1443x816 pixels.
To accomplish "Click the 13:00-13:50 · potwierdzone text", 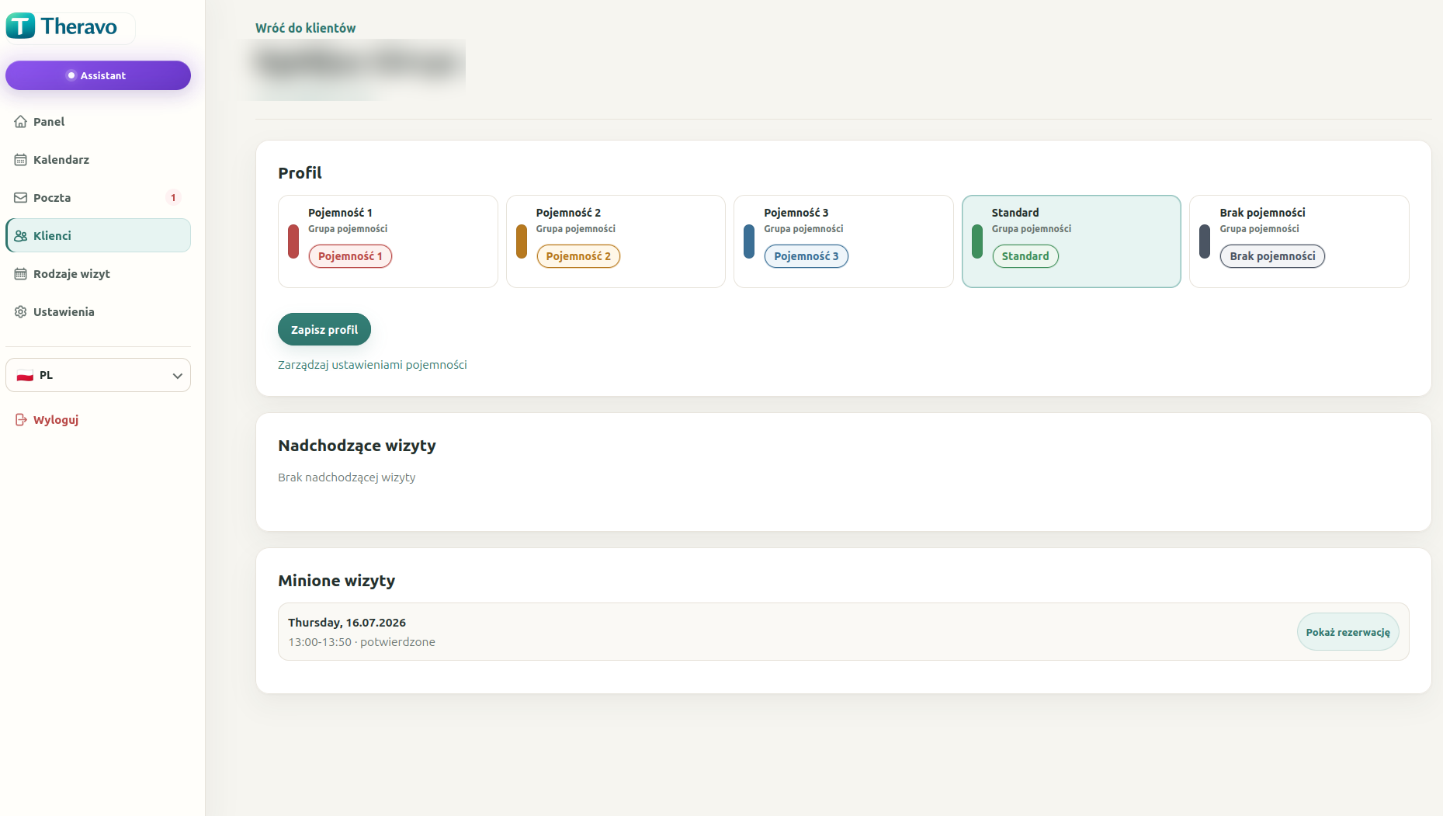I will tap(362, 642).
